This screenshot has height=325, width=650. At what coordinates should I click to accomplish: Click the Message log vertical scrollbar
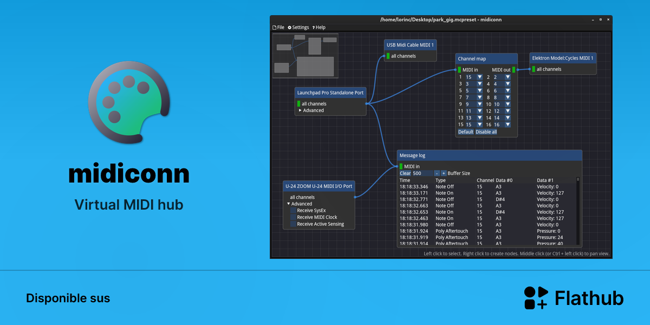coord(578,211)
